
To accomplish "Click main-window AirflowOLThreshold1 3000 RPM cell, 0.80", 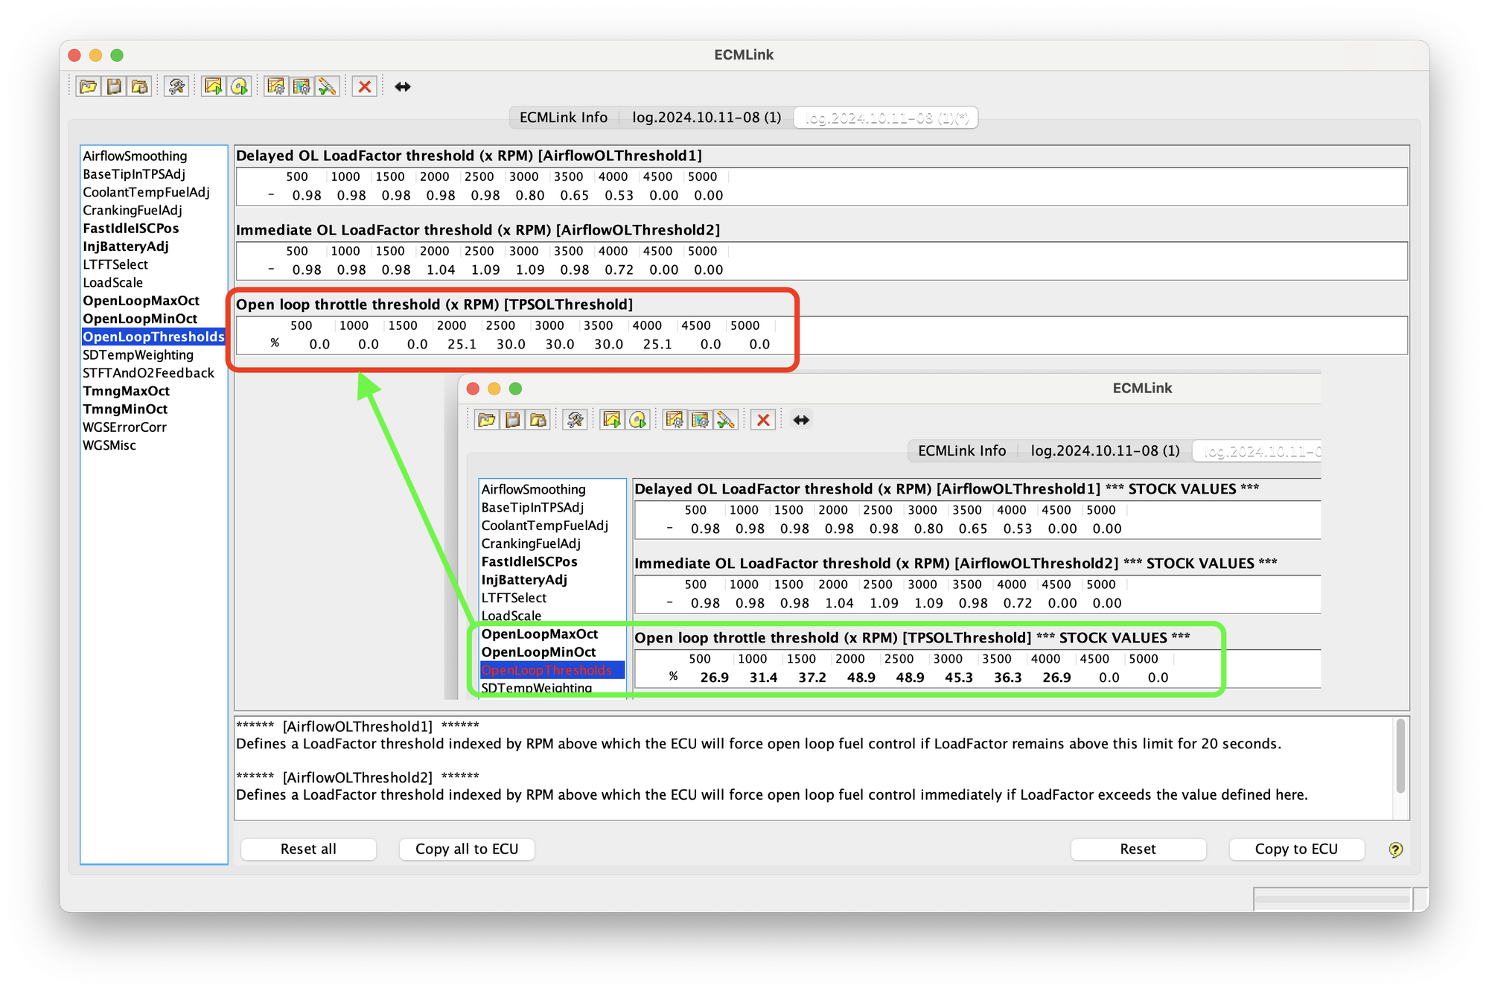I will pyautogui.click(x=529, y=196).
